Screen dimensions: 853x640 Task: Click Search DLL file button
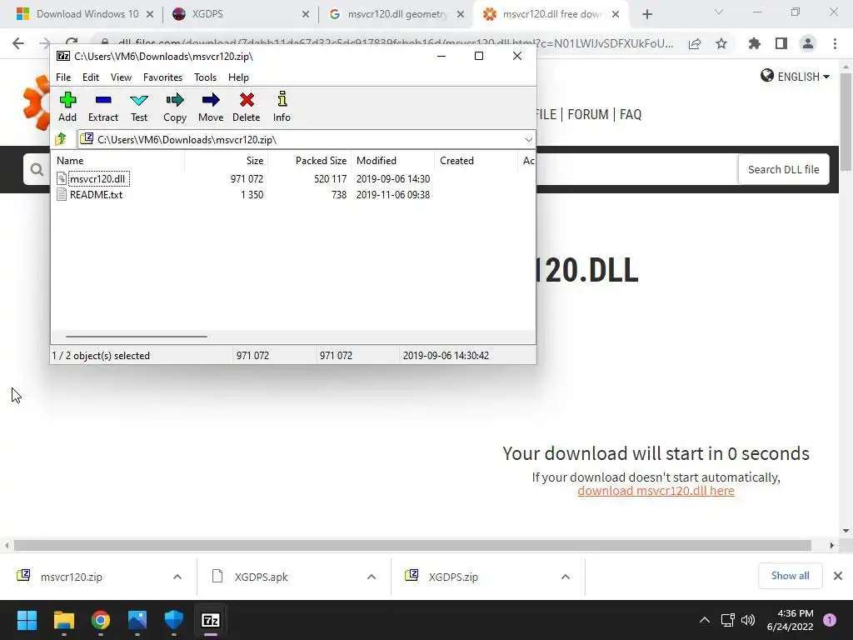pyautogui.click(x=783, y=169)
